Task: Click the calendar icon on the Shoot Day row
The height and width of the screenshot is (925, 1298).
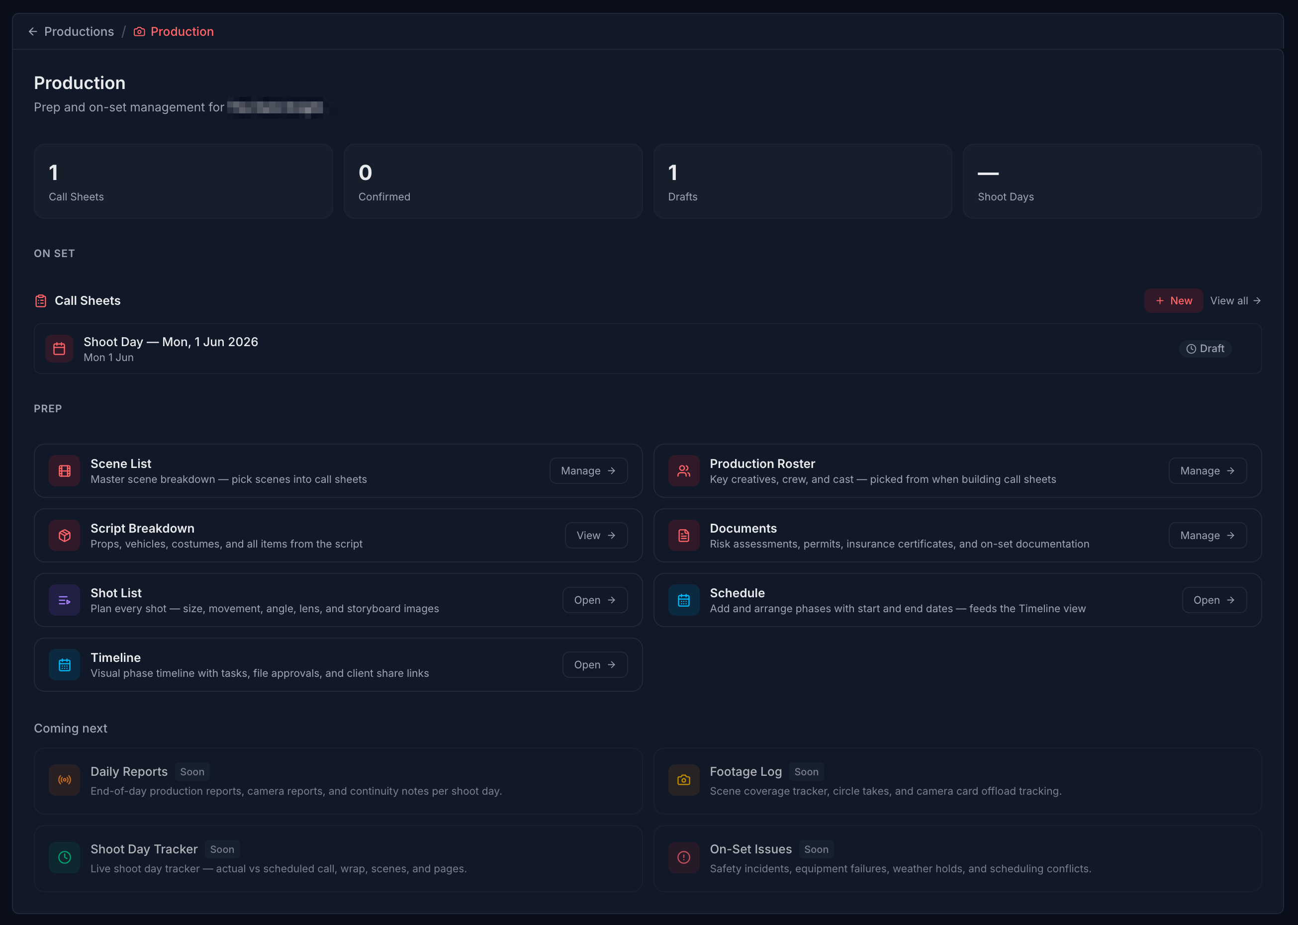Action: coord(59,349)
